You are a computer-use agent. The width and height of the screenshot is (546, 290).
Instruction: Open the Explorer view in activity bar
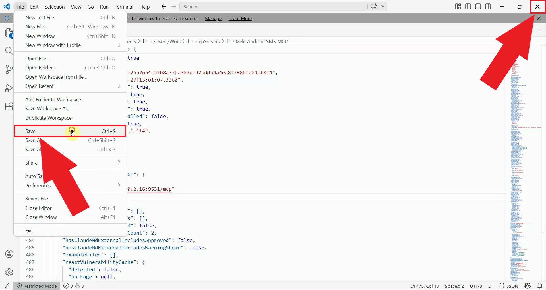[9, 33]
